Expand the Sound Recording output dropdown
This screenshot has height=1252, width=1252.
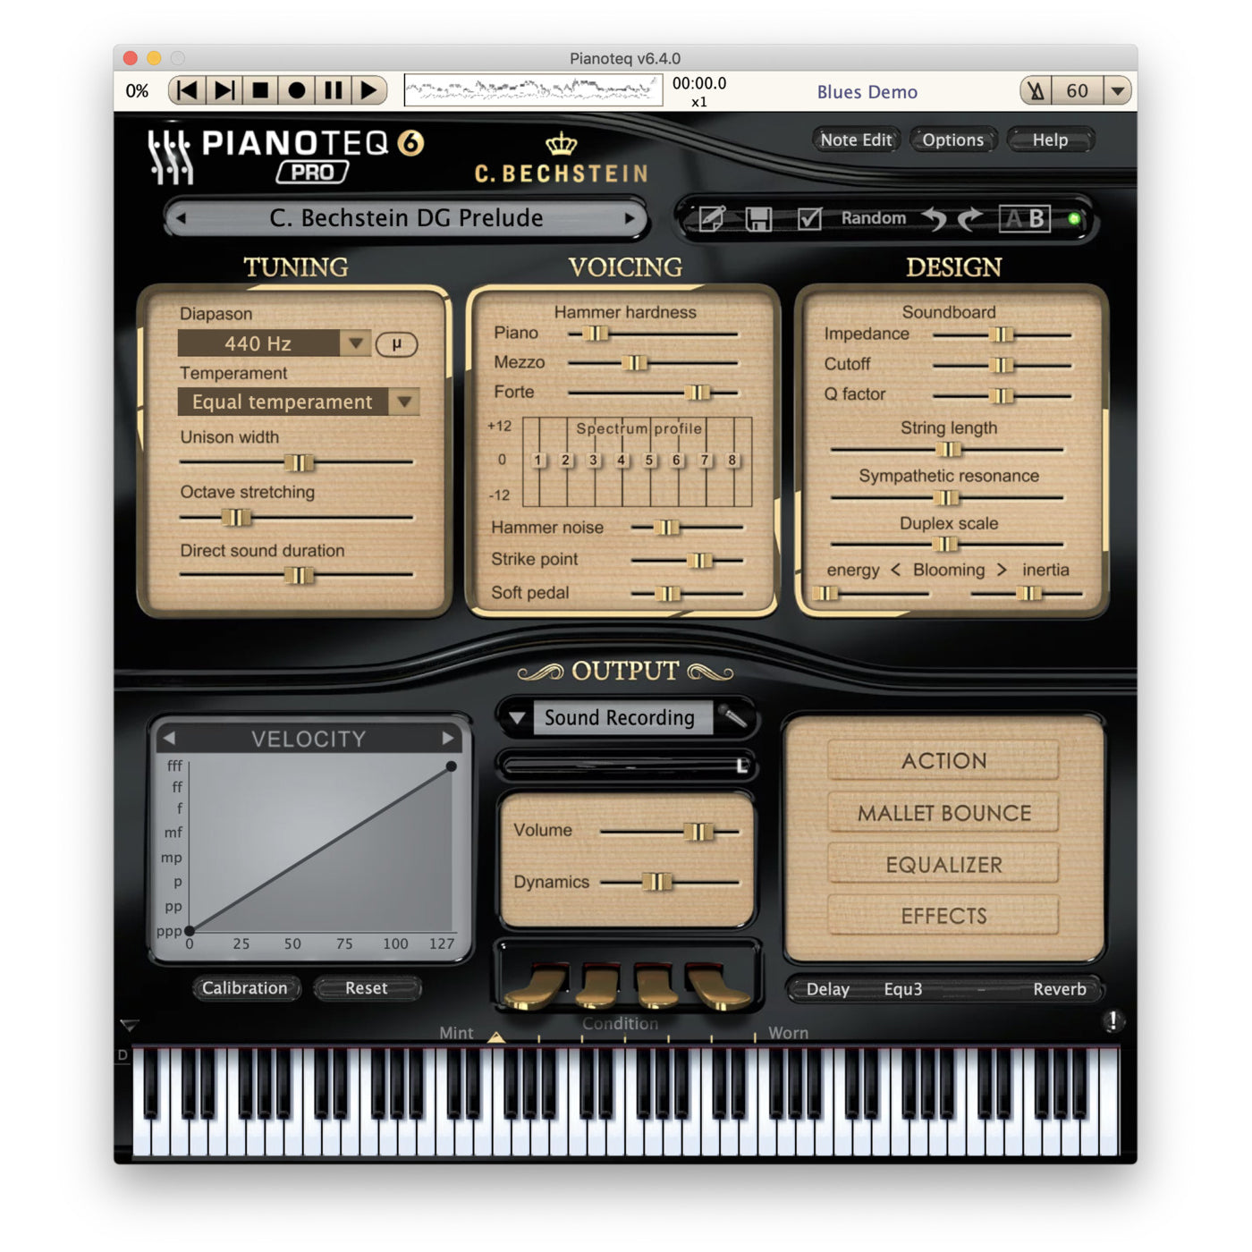tap(517, 717)
